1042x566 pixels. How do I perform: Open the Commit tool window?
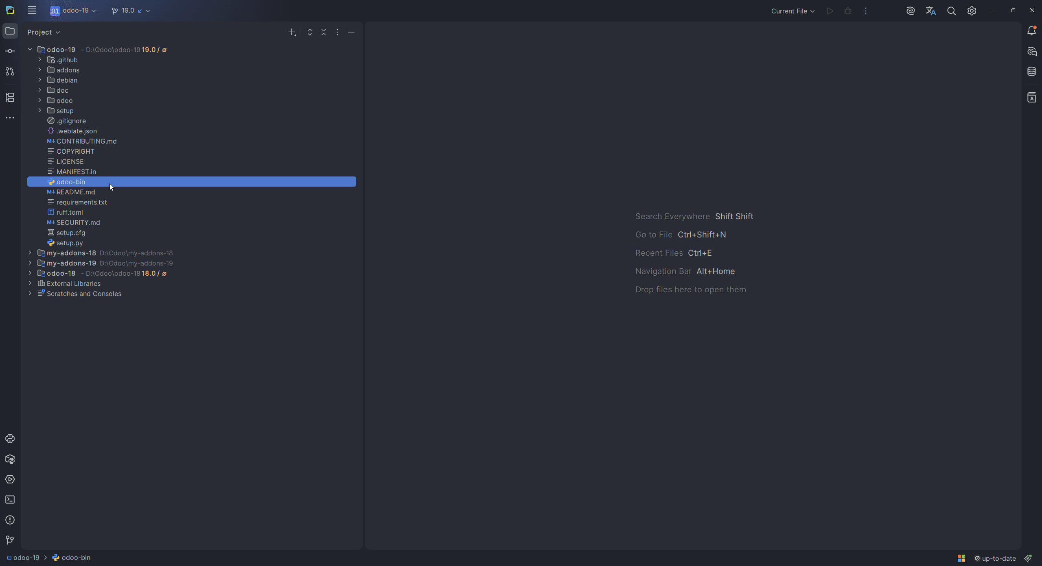tap(10, 51)
